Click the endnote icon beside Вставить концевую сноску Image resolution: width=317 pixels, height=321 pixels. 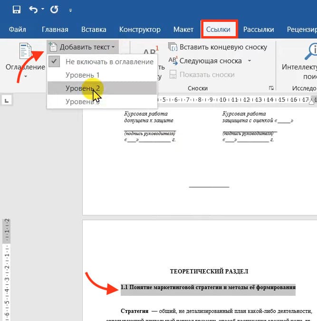coord(173,47)
